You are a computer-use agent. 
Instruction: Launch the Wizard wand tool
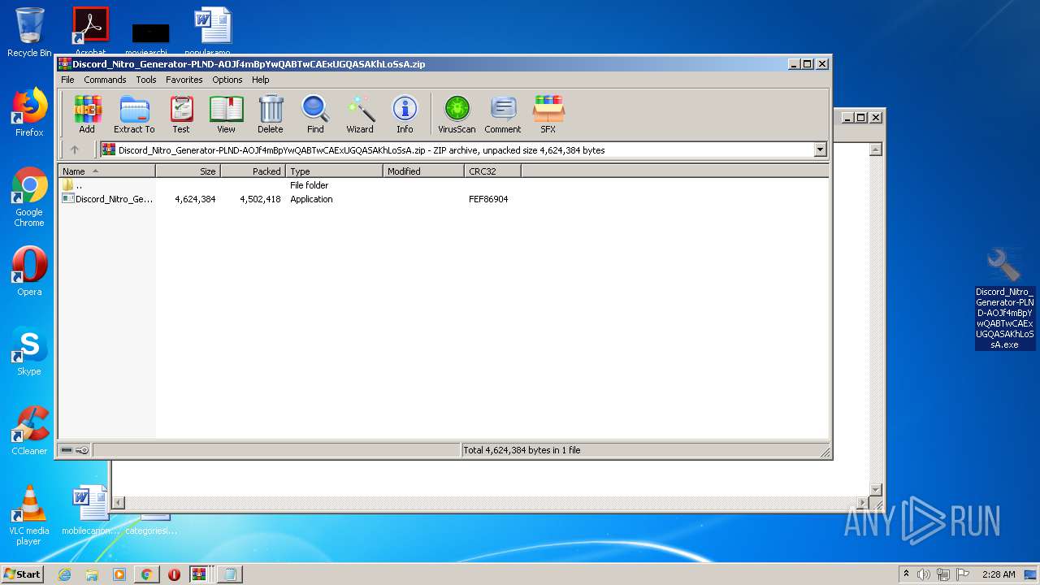tap(360, 115)
